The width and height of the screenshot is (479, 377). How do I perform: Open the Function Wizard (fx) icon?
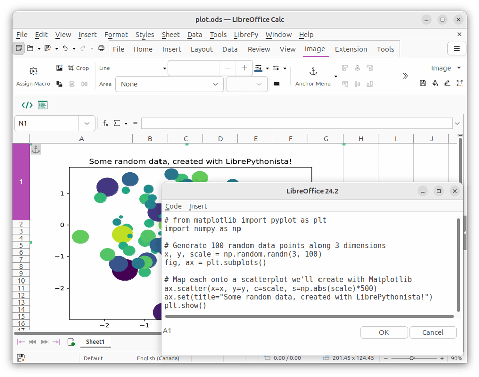[105, 123]
